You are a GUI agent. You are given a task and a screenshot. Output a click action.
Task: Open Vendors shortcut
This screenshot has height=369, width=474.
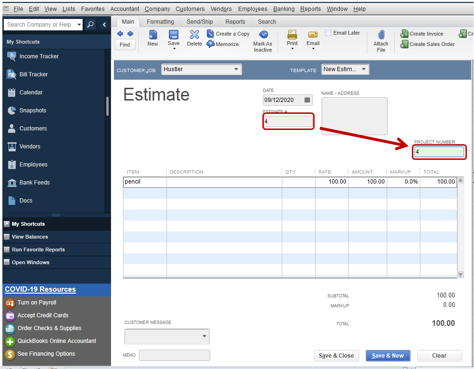click(x=24, y=147)
